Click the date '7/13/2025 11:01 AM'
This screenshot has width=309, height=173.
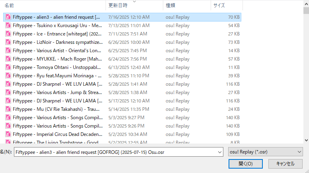(x=129, y=26)
